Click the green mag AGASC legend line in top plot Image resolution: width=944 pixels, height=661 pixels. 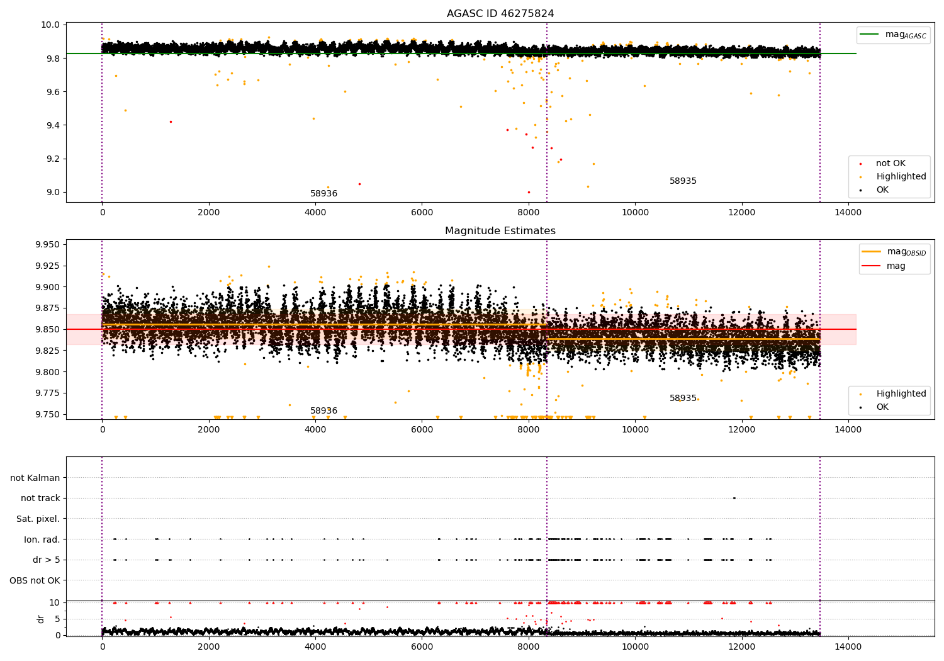[x=870, y=35]
